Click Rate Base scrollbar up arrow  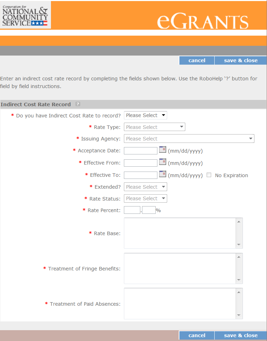(239, 222)
